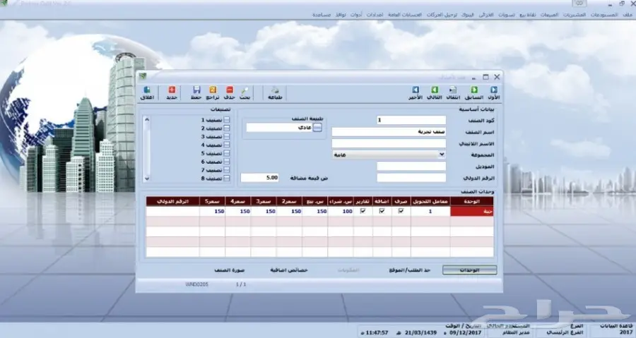636x338 pixels.
Task: Select the حبة unit cell in the table
Action: (472, 211)
